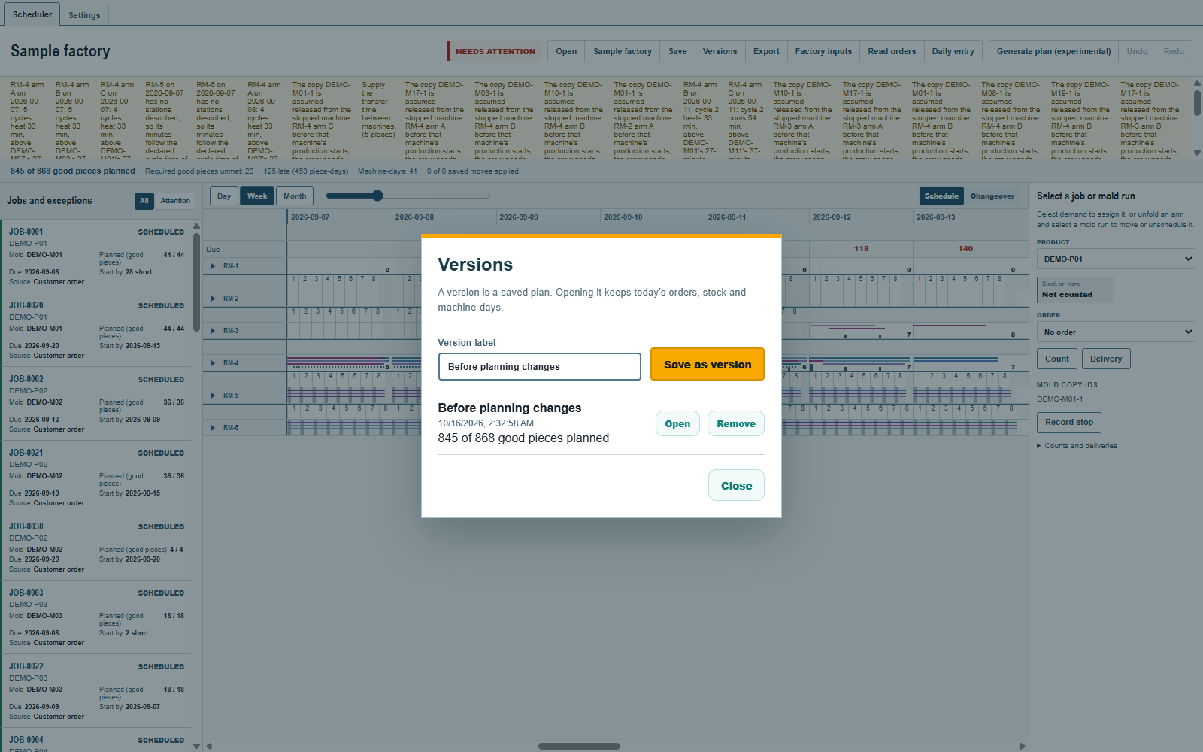1203x752 pixels.
Task: Close the Versions dialog
Action: (x=736, y=485)
